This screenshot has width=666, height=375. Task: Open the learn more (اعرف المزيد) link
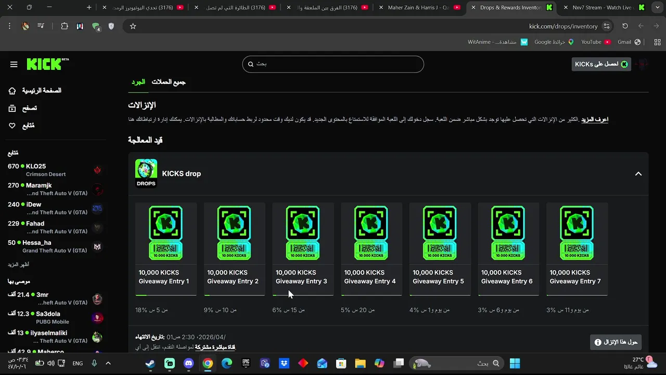(x=594, y=119)
